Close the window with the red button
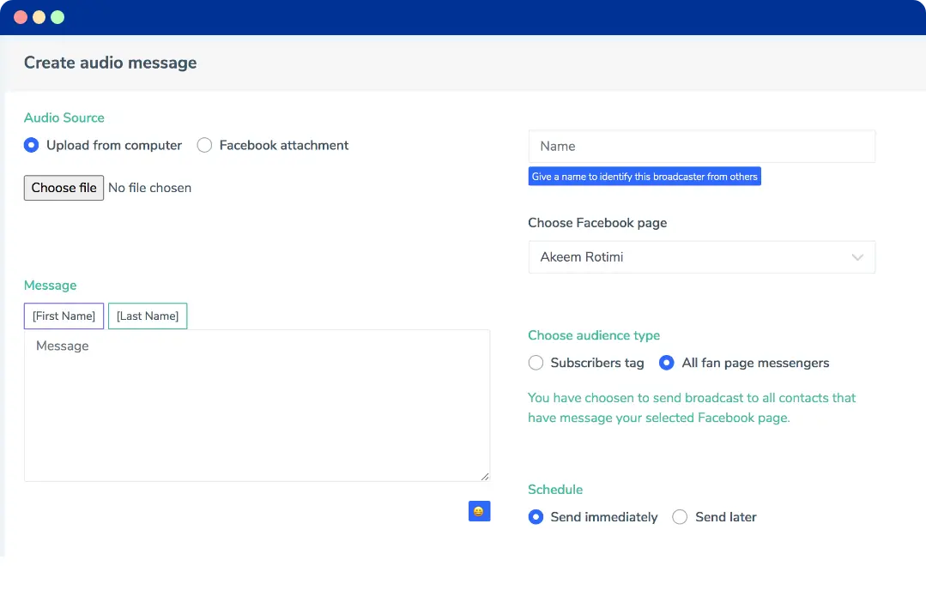The image size is (926, 596). [x=21, y=17]
